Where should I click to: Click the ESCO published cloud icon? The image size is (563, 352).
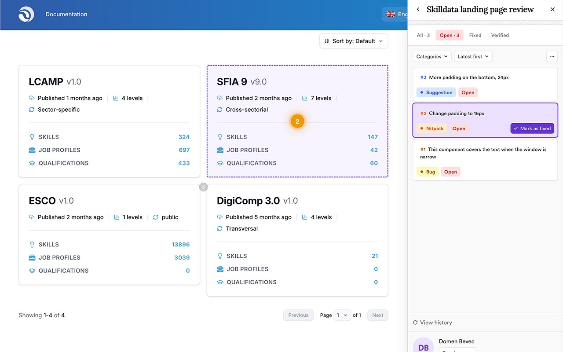(x=32, y=217)
